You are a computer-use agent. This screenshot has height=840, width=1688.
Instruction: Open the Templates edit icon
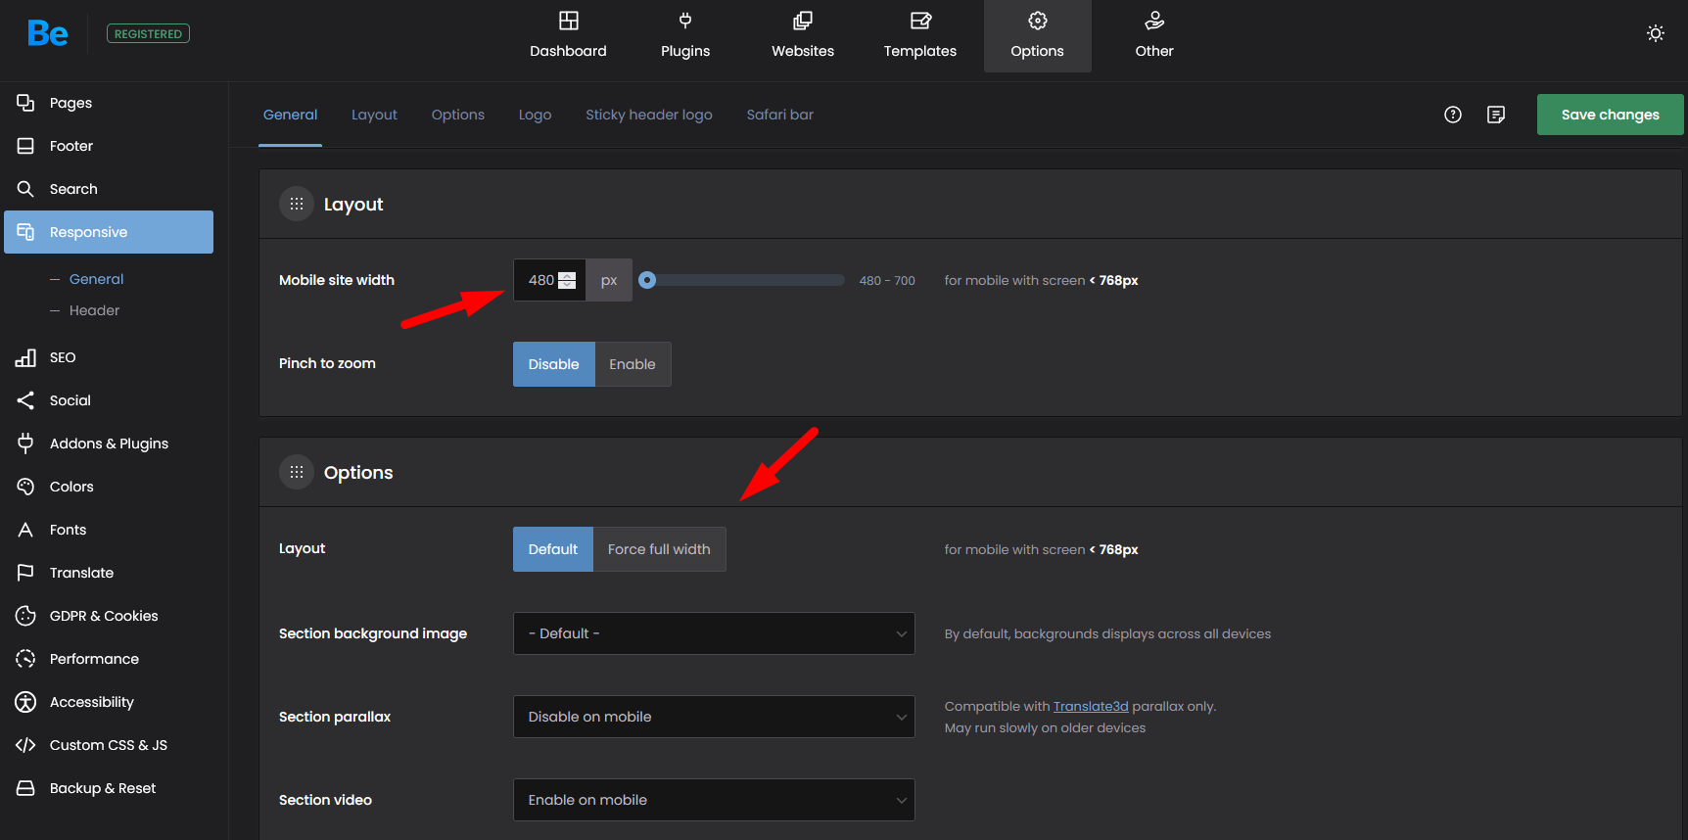(x=920, y=21)
